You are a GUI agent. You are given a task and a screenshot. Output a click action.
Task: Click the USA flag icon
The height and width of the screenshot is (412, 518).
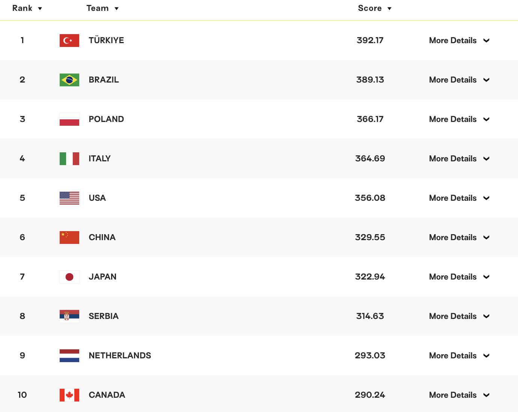pyautogui.click(x=69, y=198)
